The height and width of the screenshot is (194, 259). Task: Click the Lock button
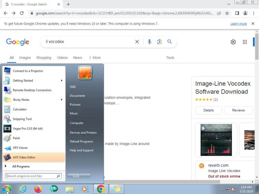pos(76,176)
